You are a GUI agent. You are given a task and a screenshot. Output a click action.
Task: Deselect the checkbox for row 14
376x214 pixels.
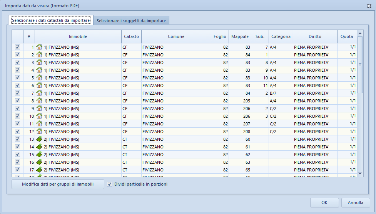point(17,147)
